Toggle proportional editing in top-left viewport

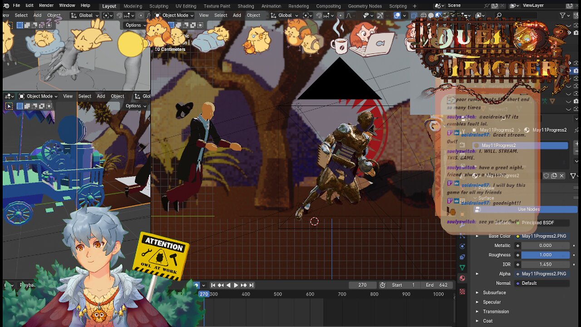point(141,15)
